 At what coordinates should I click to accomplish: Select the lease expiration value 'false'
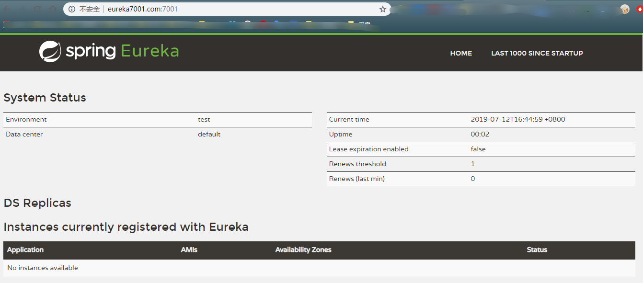pyautogui.click(x=478, y=149)
